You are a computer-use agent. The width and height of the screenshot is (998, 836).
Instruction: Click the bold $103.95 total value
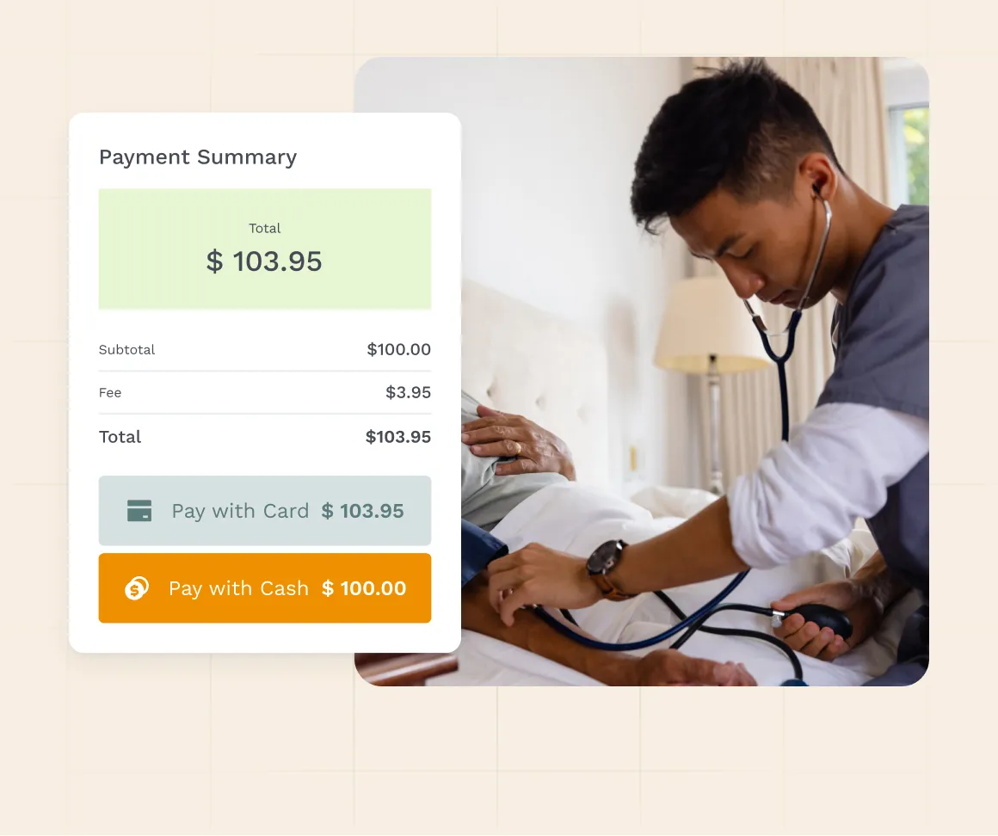click(x=398, y=437)
